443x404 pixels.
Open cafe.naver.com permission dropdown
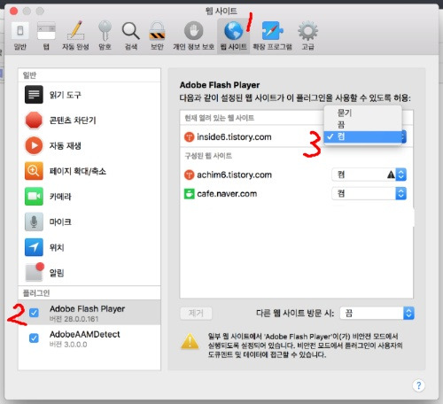click(369, 194)
